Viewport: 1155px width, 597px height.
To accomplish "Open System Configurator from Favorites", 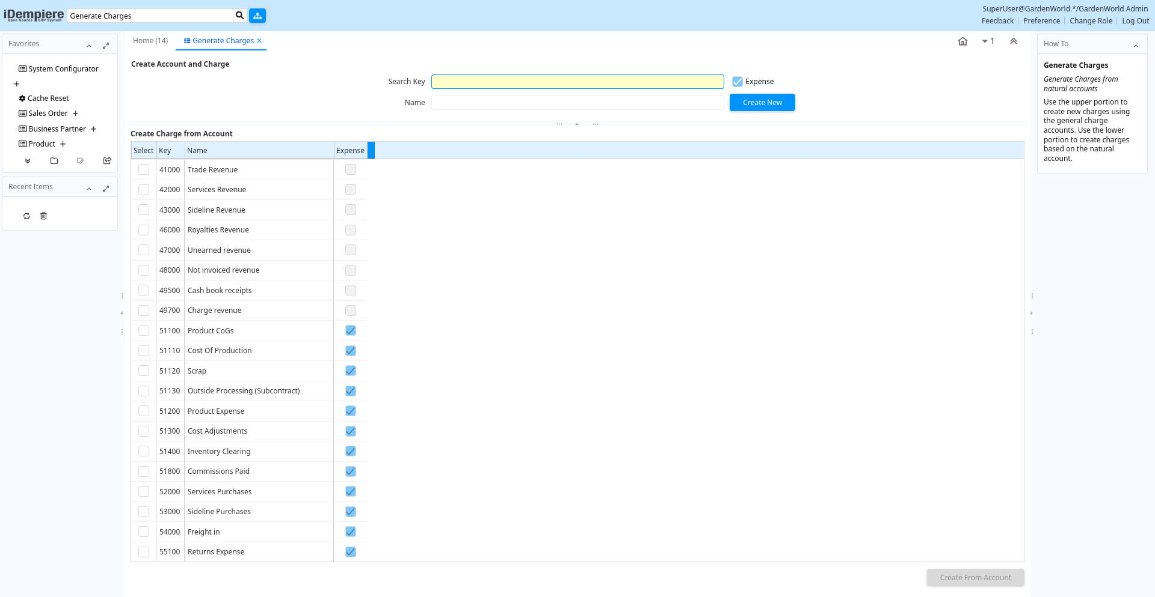I will 63,69.
